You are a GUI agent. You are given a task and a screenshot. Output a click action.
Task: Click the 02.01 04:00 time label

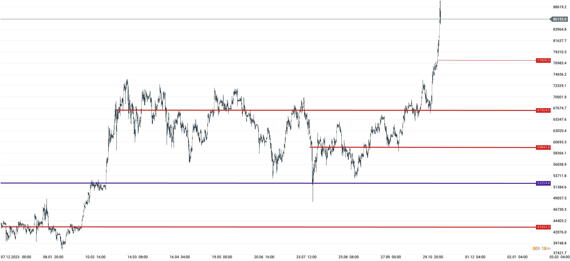[x=517, y=257]
